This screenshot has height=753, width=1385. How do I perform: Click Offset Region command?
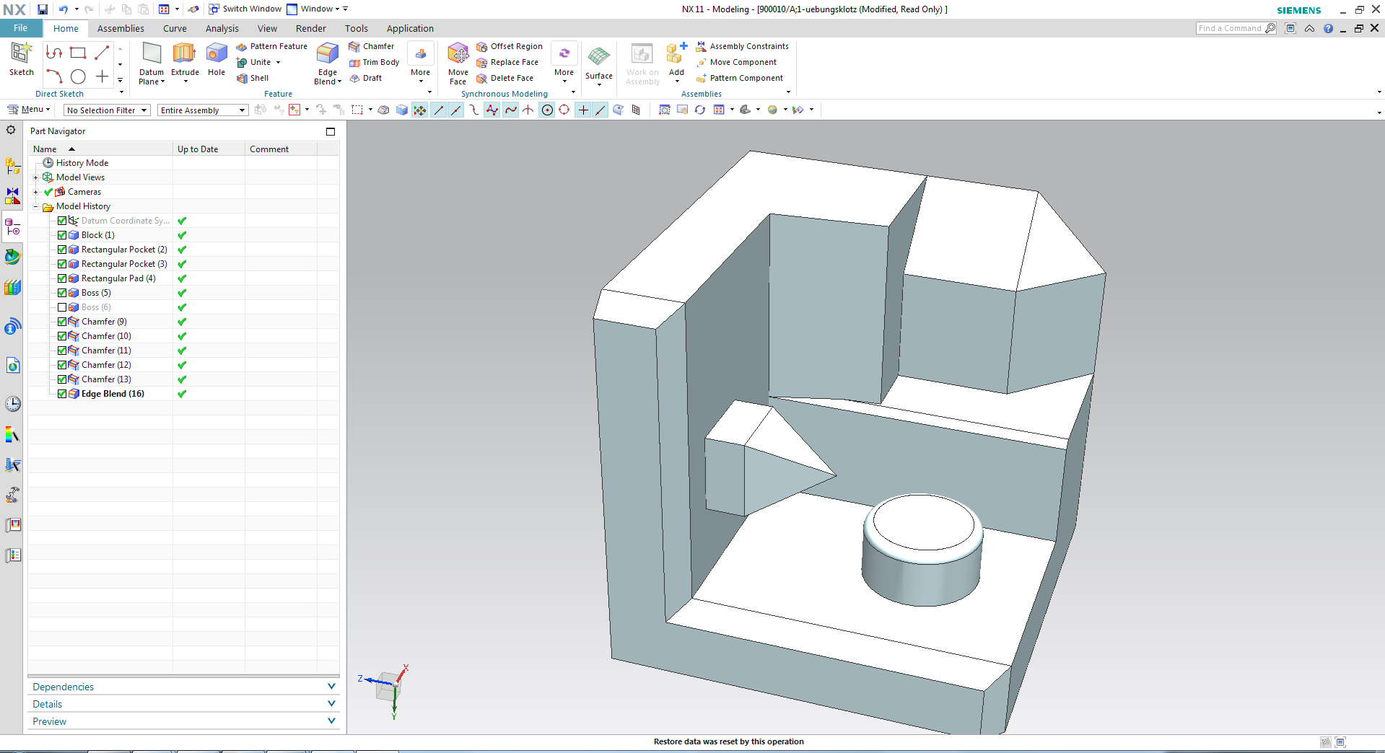(x=510, y=46)
